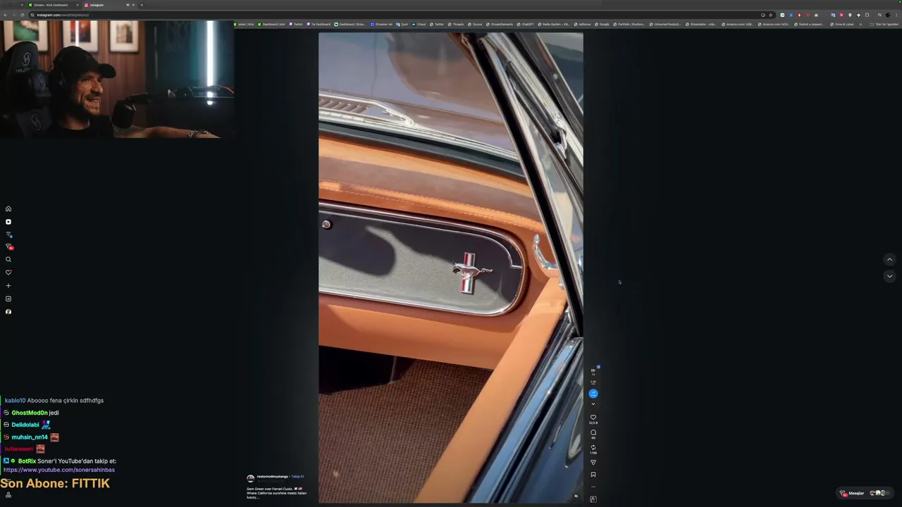Open the Google bookmark
Screen dimensions: 902x507
[601, 25]
